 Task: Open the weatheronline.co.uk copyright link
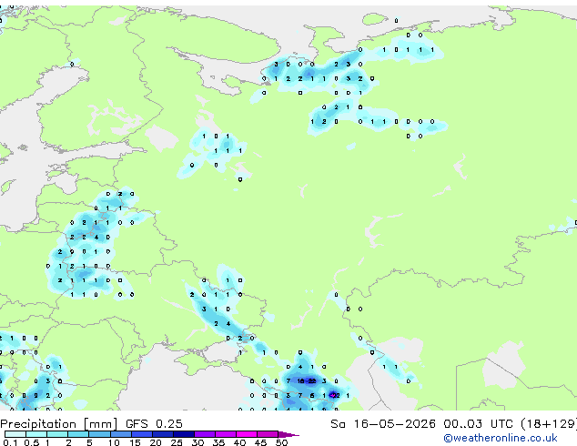[501, 438]
